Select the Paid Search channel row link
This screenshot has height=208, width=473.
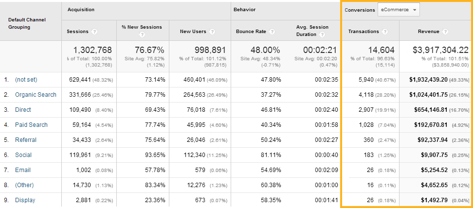click(x=31, y=125)
